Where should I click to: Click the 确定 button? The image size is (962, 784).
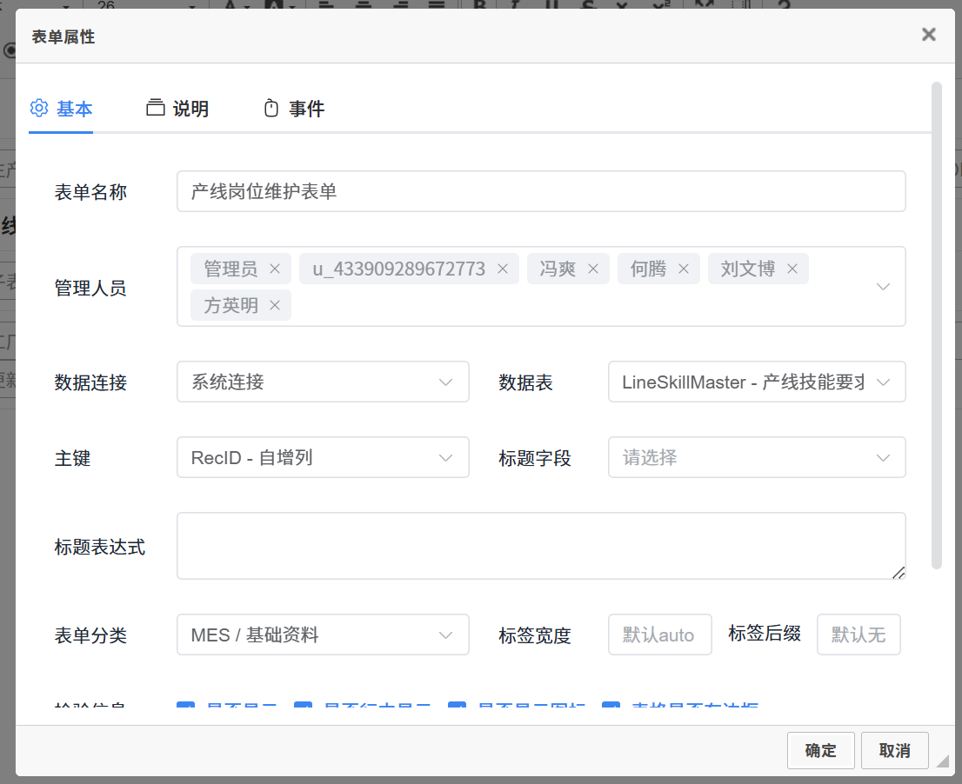pos(820,751)
